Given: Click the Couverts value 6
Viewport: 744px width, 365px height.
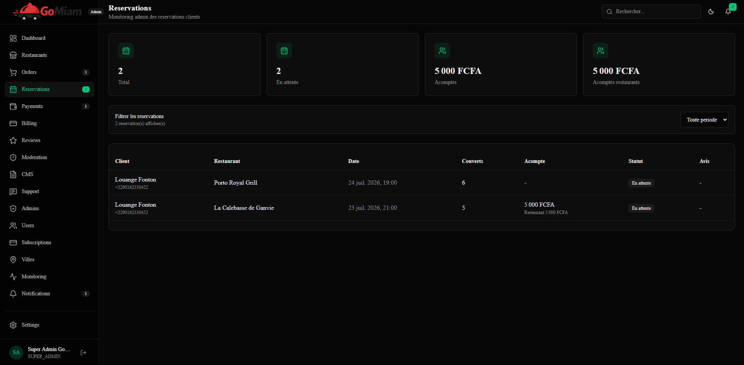Looking at the screenshot, I should (x=463, y=183).
